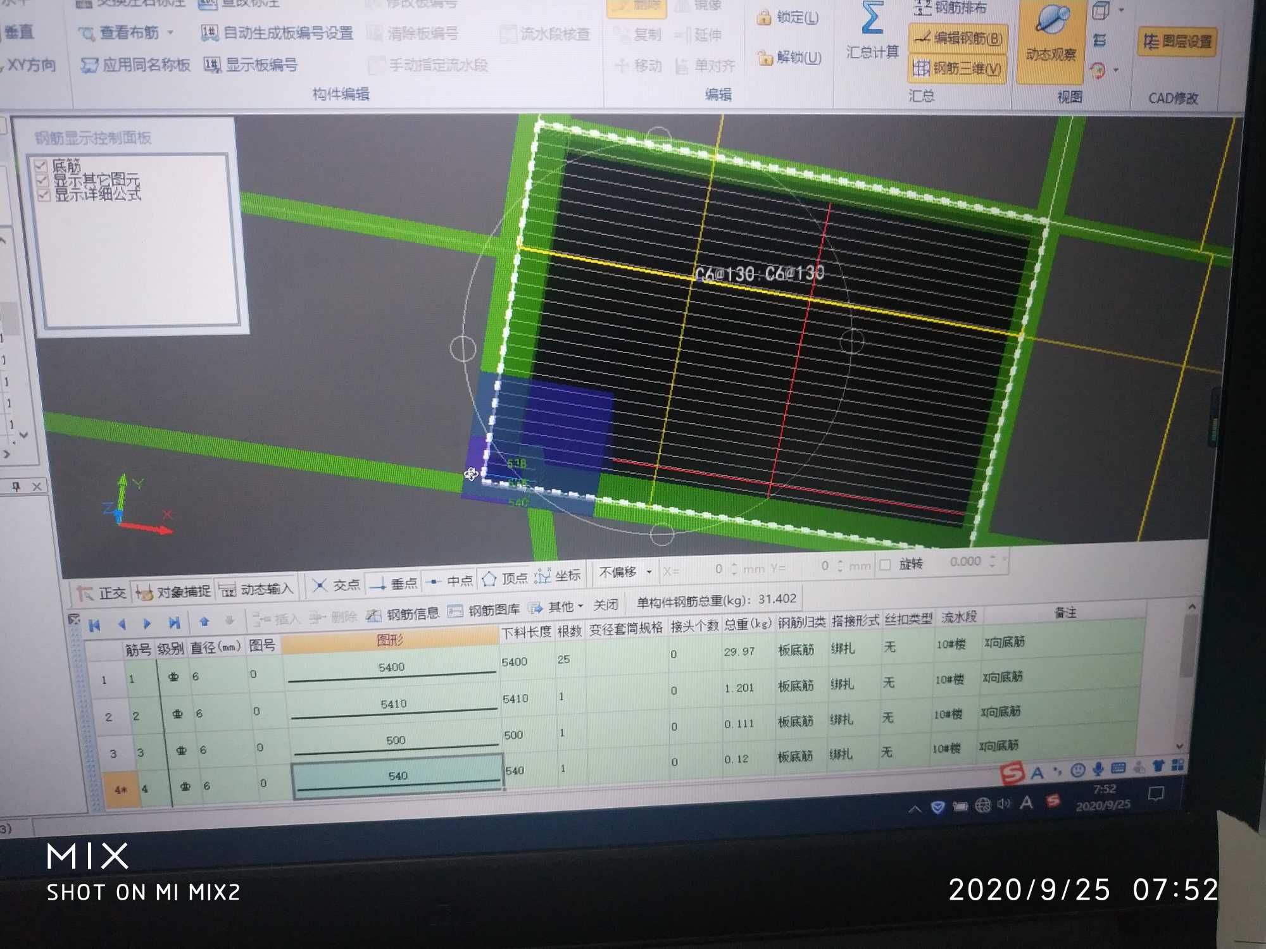Click the 锁定(L) lock icon
Image resolution: width=1266 pixels, height=949 pixels.
(764, 18)
